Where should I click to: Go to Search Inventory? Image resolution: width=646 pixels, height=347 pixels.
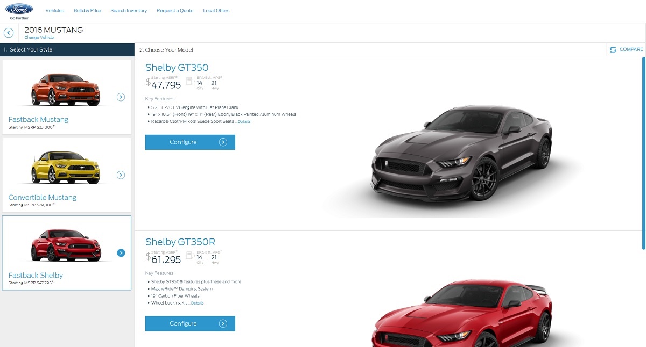tap(129, 11)
